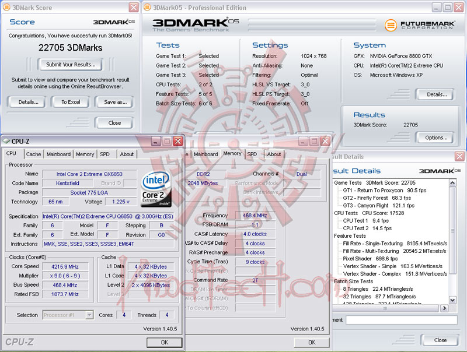Click processor name Intel Core 2 Extreme QX6850
The height and width of the screenshot is (352, 467).
[x=89, y=174]
